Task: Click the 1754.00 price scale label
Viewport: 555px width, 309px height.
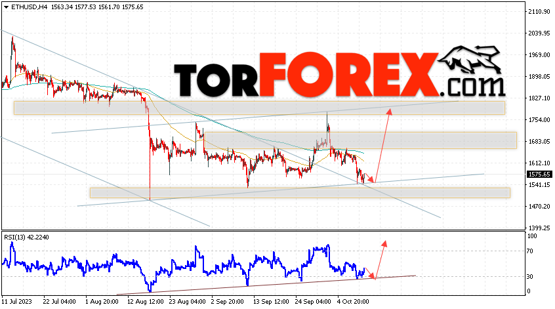Action: (x=539, y=119)
